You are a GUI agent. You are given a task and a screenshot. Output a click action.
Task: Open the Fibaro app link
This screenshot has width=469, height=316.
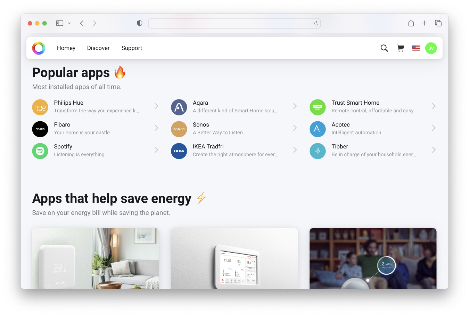tap(96, 129)
